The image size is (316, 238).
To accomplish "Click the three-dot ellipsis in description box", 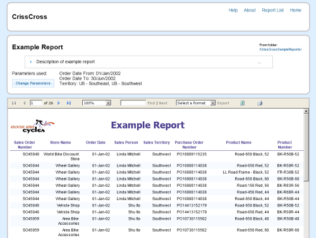I will pos(259,62).
